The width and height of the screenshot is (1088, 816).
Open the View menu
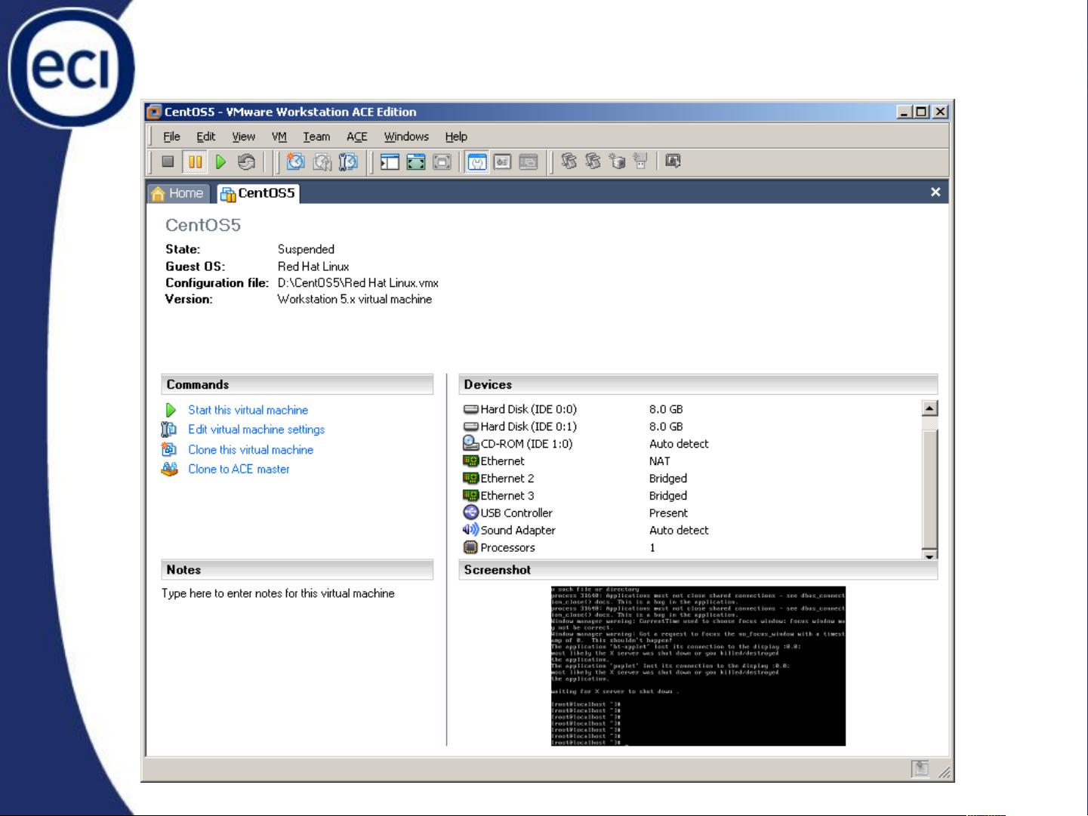click(x=243, y=137)
